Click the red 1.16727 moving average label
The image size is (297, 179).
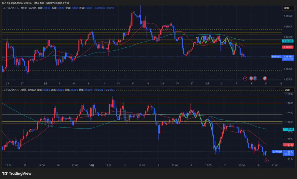tap(287, 145)
